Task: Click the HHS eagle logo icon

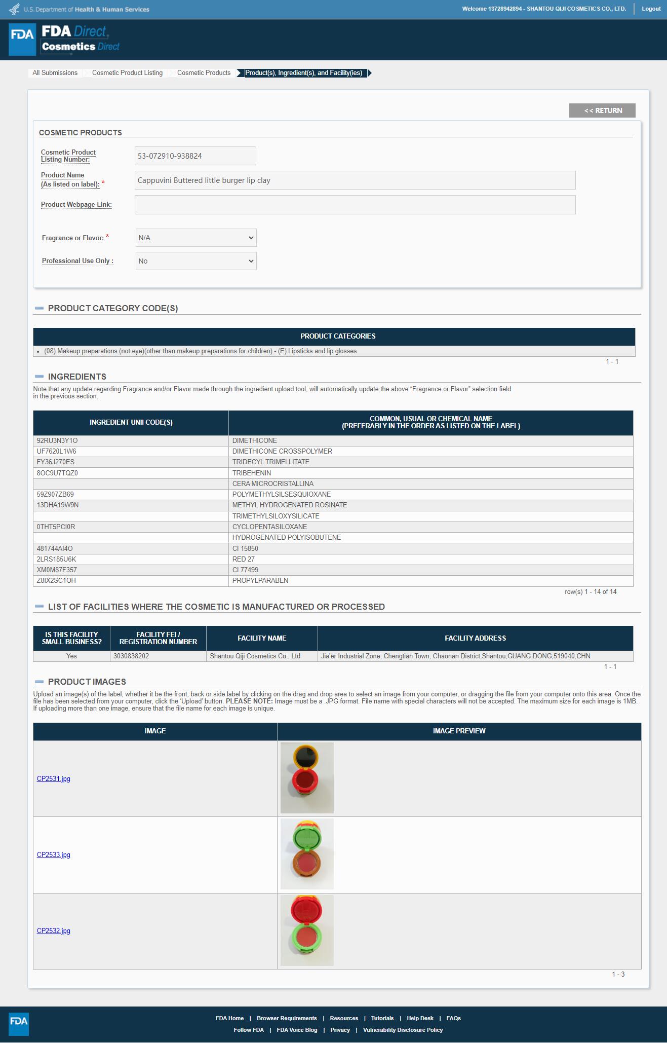Action: [15, 9]
